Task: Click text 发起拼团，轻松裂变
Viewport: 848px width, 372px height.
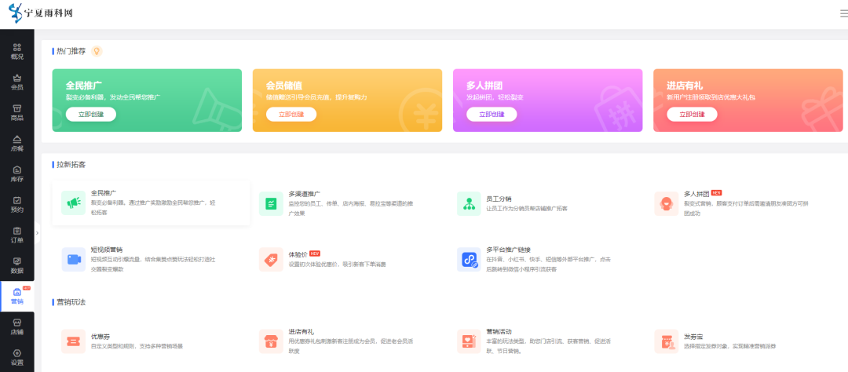Action: pos(495,97)
